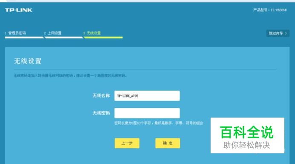Focus the 无线名称 input field
The height and width of the screenshot is (164, 295).
tap(147, 96)
